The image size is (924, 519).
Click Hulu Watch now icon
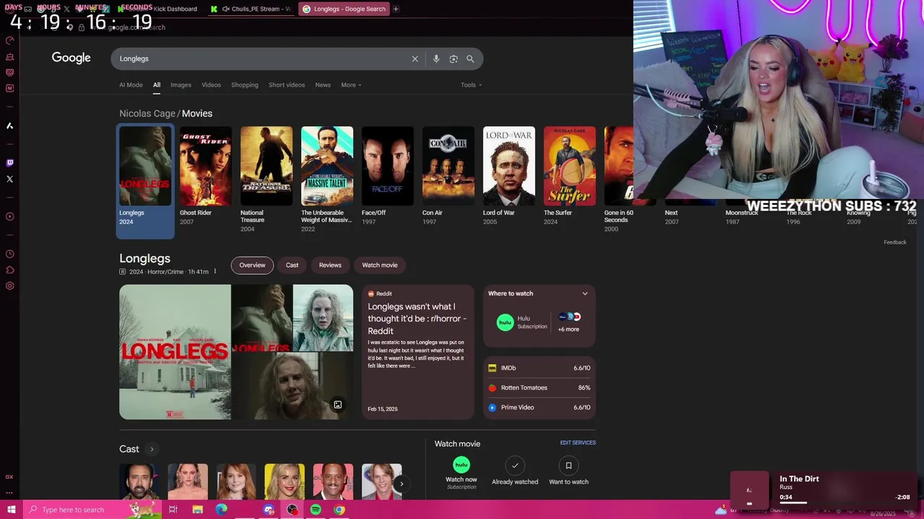click(x=461, y=465)
